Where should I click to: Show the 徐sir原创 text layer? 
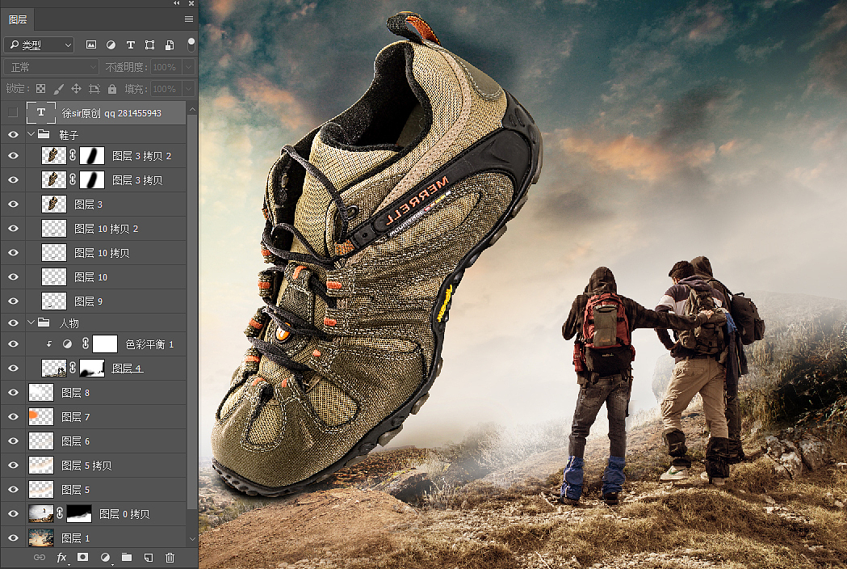13,112
